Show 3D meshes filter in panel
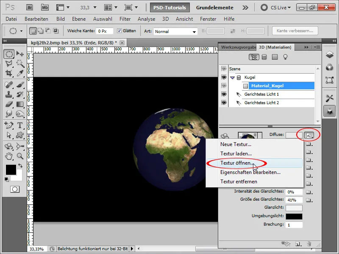Viewport: 339px width, 254px height. tap(264, 57)
